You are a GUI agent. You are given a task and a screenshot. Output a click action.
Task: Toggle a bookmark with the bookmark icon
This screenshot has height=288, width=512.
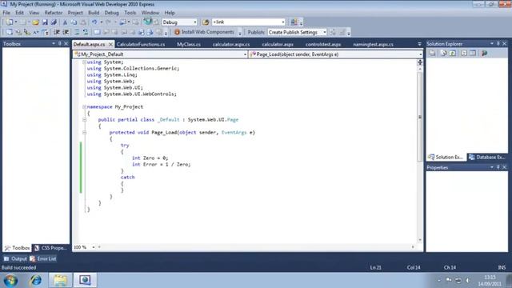pyautogui.click(x=97, y=32)
